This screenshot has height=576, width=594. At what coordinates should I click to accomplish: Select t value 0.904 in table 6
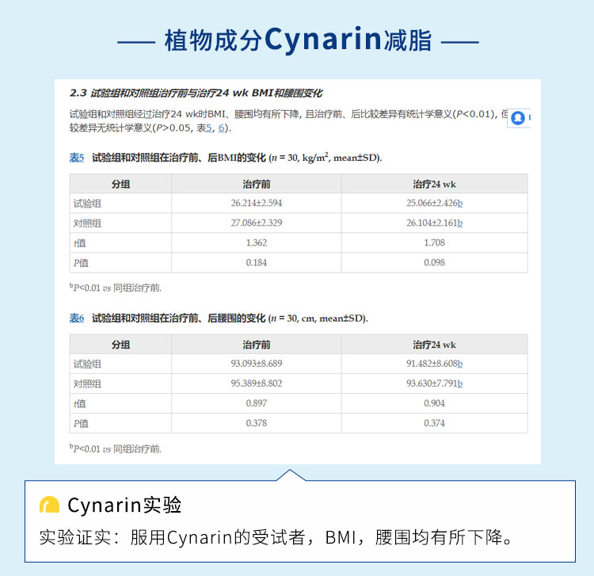click(x=434, y=403)
